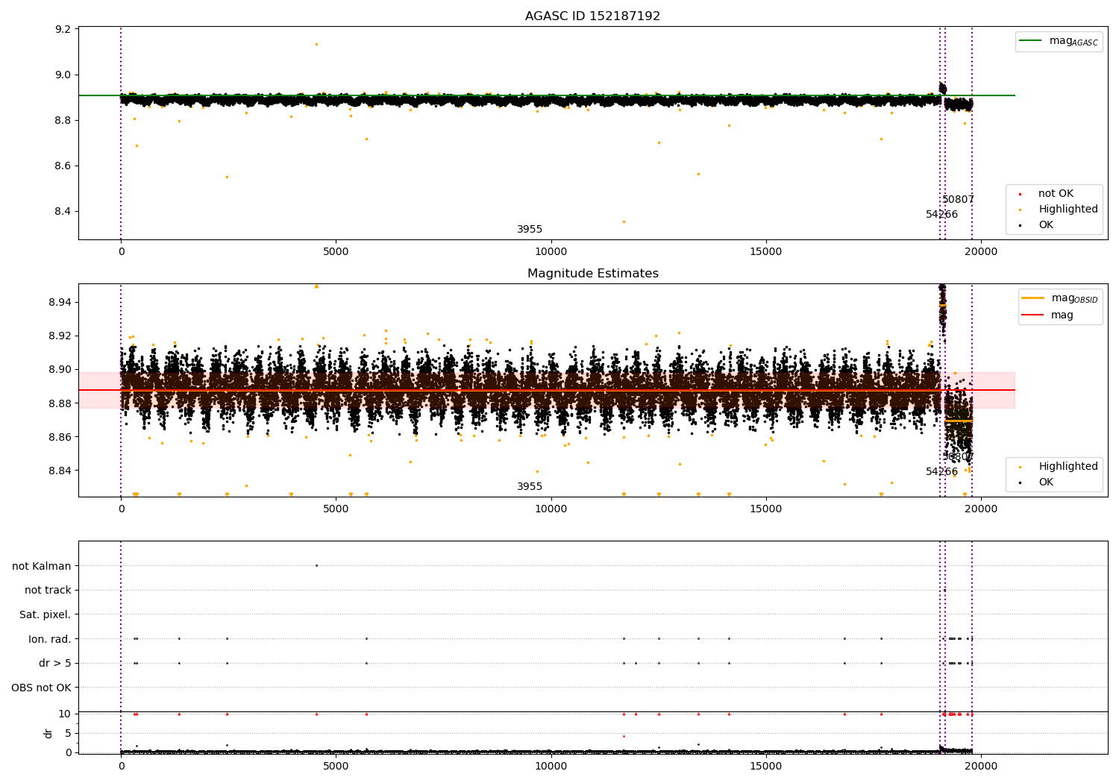
Task: Click the 'Sat. pixel.' axis label
Action: [x=46, y=614]
